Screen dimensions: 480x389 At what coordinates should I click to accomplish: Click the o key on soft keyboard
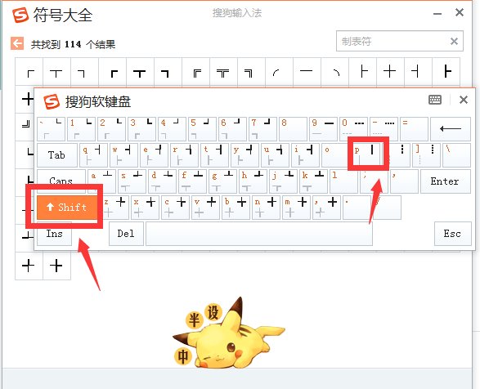336,155
